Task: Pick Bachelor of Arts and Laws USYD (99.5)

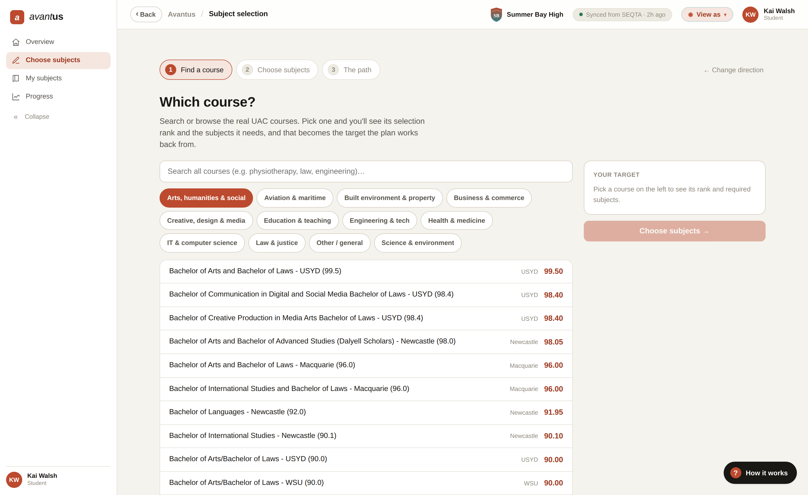Action: [x=366, y=271]
